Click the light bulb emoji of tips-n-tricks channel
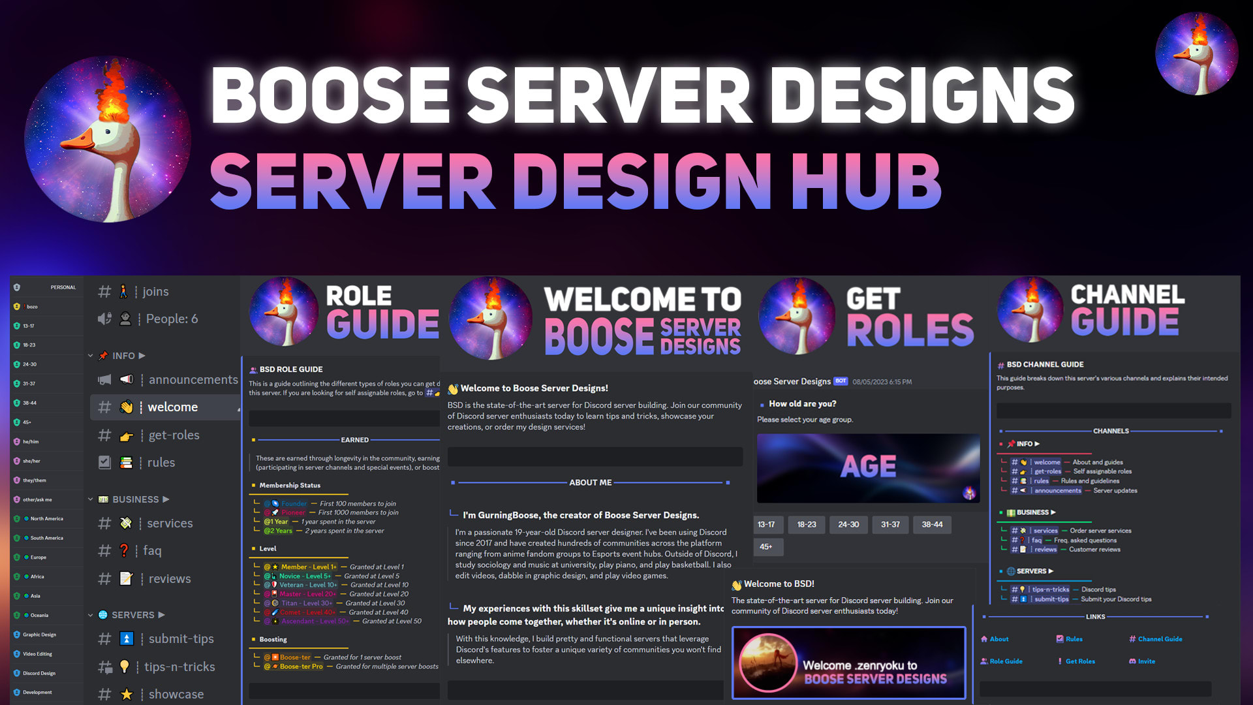This screenshot has height=705, width=1253. pos(124,666)
